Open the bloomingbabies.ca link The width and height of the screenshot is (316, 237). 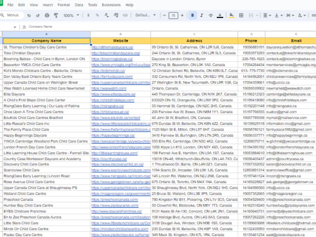point(112,59)
